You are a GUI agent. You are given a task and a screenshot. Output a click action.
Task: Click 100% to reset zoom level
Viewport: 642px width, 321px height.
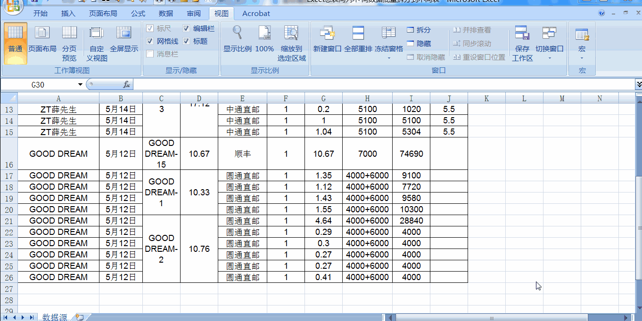(x=264, y=40)
